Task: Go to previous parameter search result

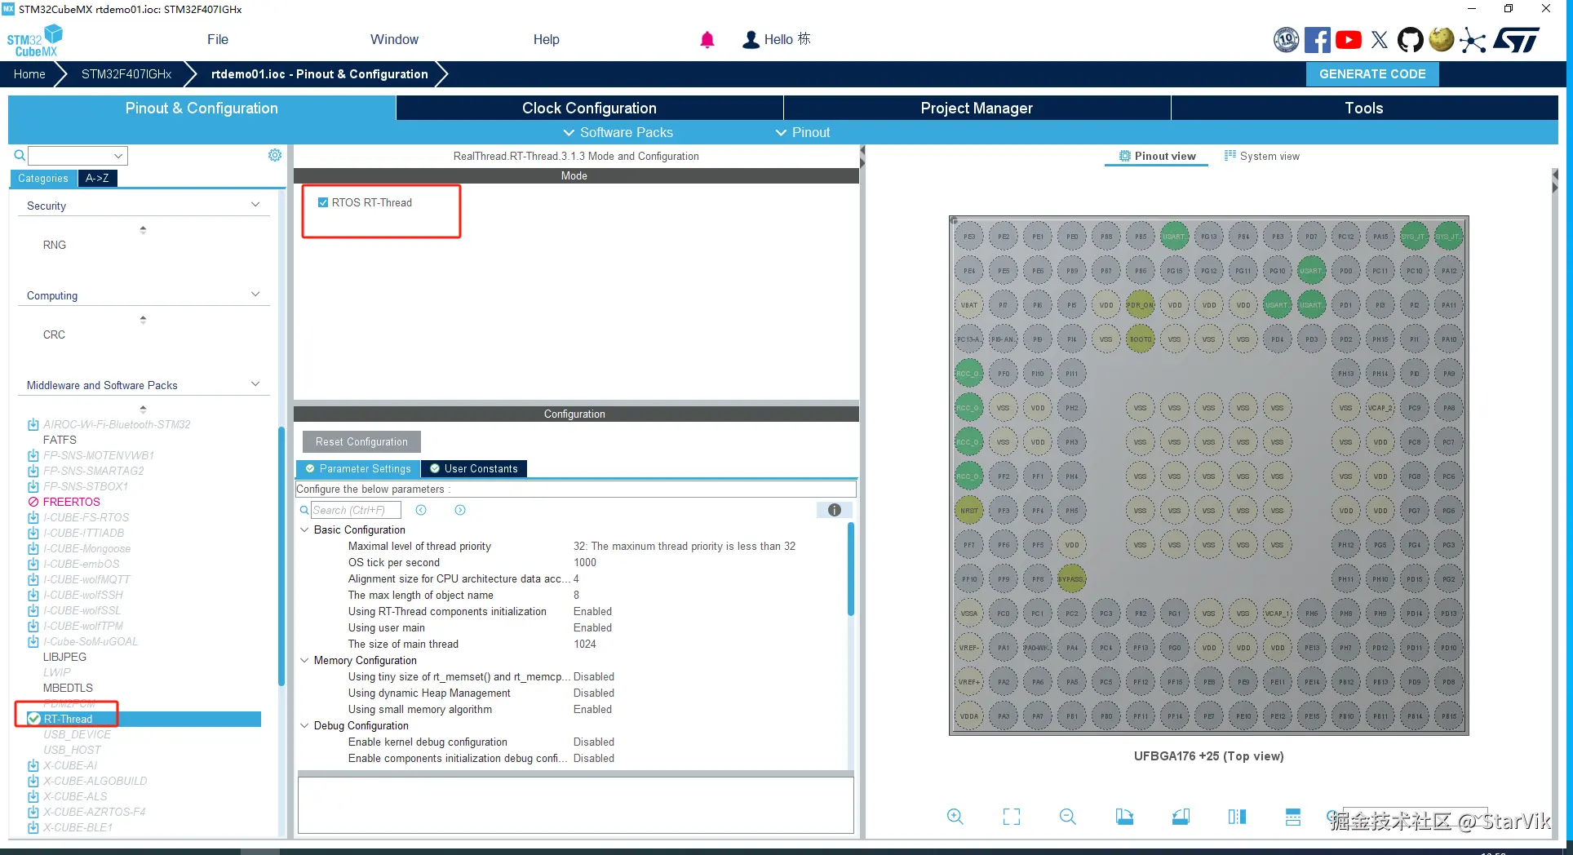Action: coord(421,510)
